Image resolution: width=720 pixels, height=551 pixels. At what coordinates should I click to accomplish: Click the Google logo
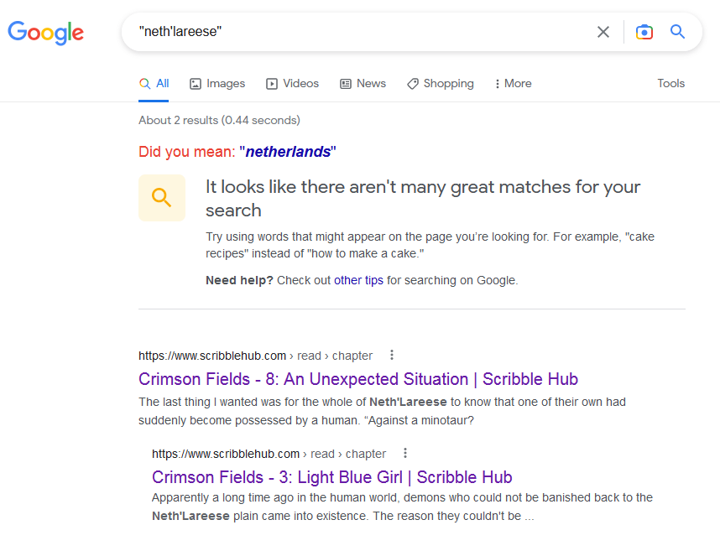(46, 32)
